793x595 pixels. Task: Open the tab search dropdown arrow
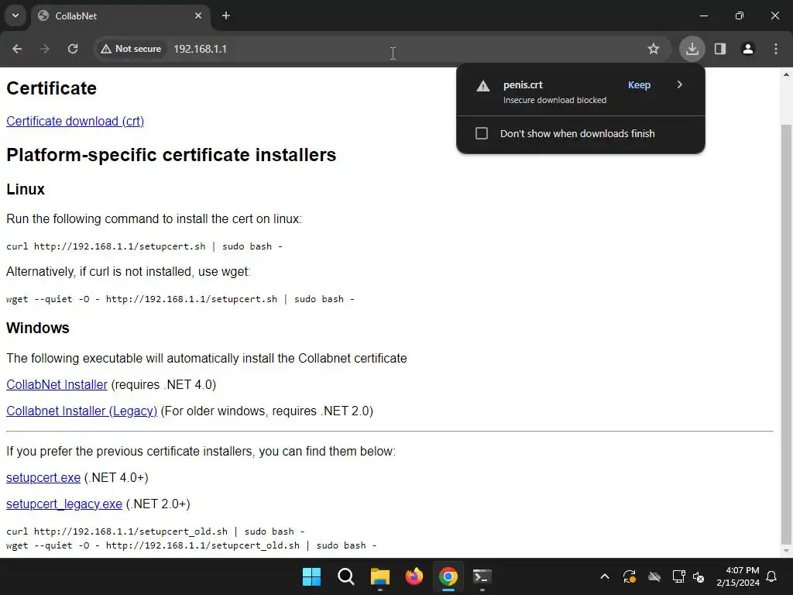pos(15,15)
